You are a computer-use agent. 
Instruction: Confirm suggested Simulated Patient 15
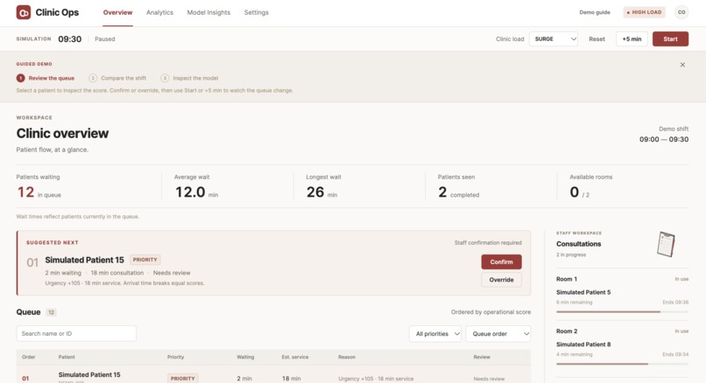pos(501,262)
